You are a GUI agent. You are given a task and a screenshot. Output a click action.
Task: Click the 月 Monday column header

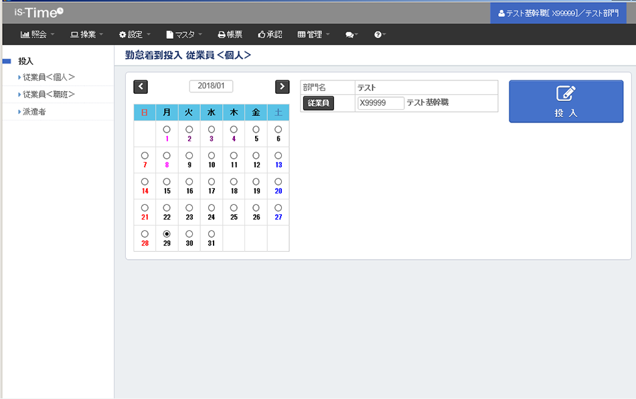point(167,112)
